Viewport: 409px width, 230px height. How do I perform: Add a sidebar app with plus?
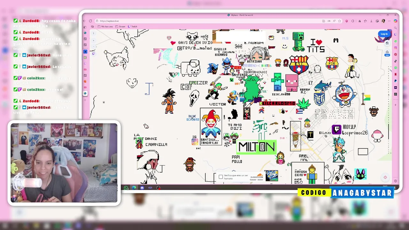point(396,105)
